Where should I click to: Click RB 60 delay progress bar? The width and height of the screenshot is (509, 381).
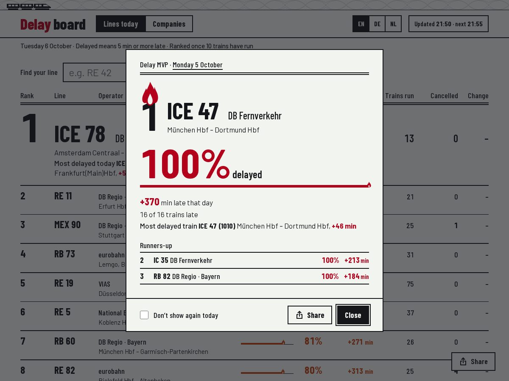coord(267,342)
